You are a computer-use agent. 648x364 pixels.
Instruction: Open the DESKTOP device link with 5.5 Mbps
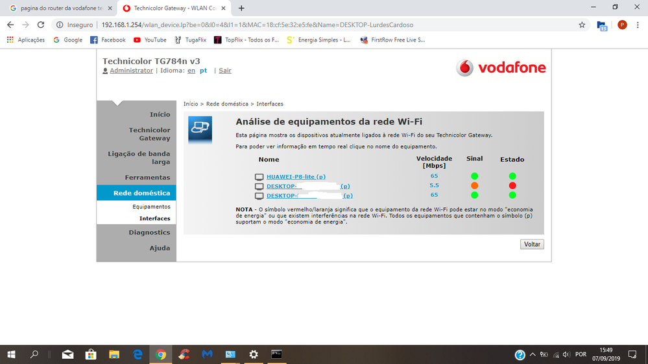(x=308, y=186)
